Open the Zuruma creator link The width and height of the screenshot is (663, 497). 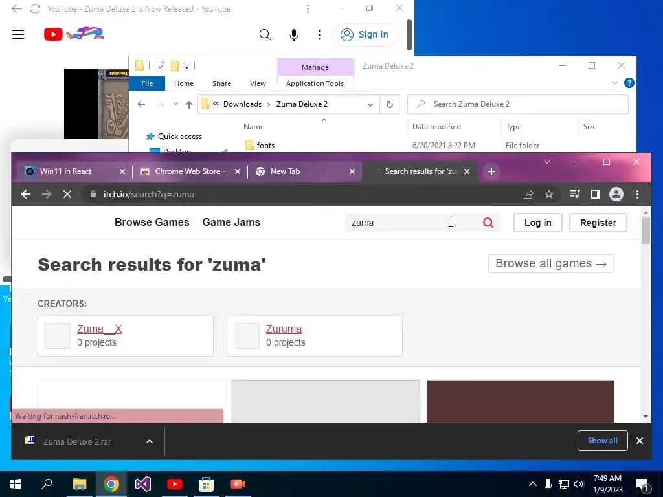point(284,329)
